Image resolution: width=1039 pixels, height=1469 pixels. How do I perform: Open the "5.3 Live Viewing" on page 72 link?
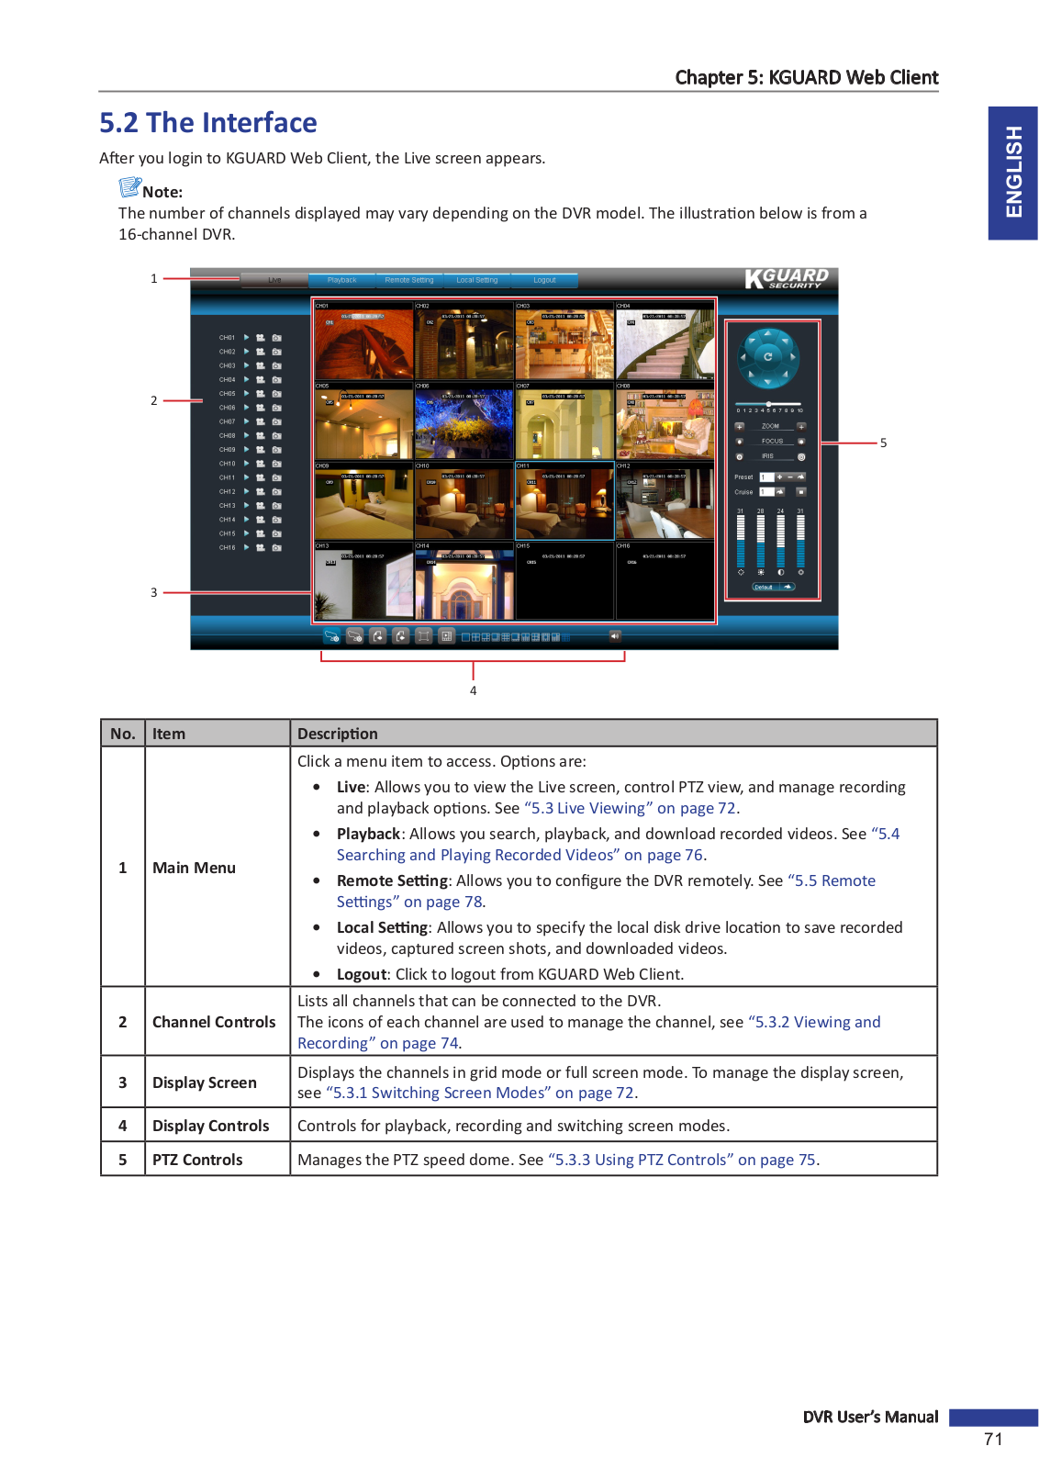coord(631,808)
